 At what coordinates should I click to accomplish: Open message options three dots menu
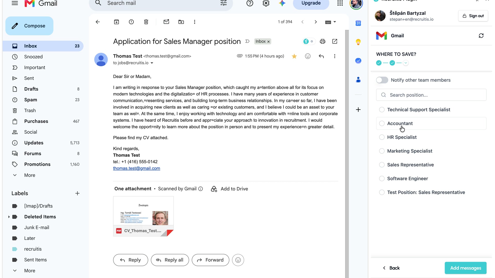tap(335, 56)
